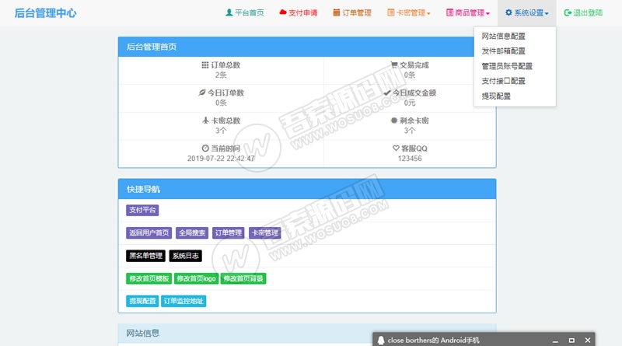
Task: Collapse the 系统设置 dropdown caret
Action: [547, 14]
